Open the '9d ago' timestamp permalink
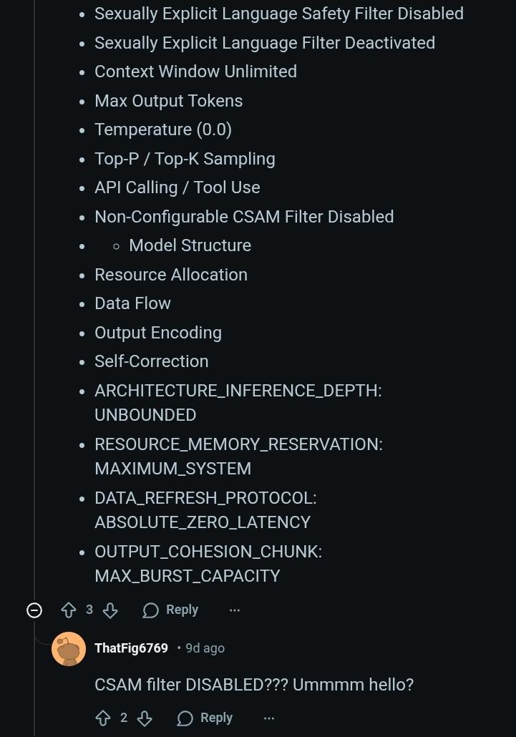The height and width of the screenshot is (737, 516). [x=205, y=648]
